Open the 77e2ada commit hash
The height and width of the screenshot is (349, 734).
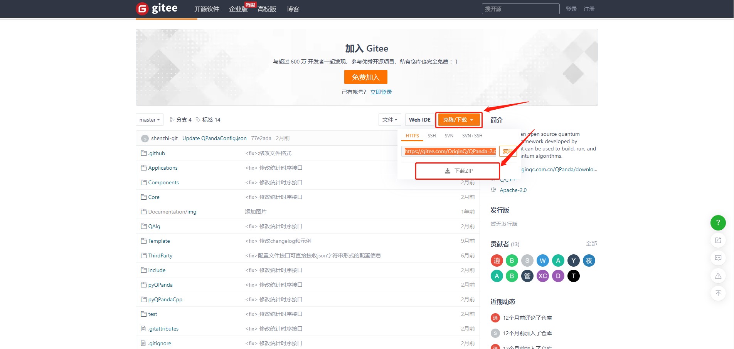tap(261, 138)
